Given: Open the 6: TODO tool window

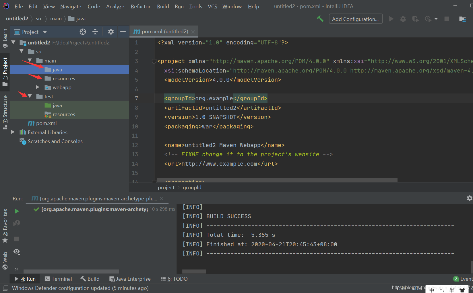Looking at the screenshot, I should click(x=174, y=279).
